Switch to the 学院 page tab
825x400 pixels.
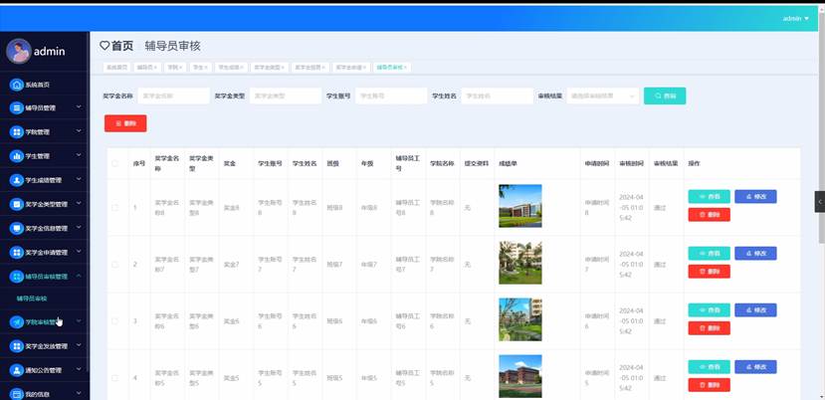pyautogui.click(x=175, y=68)
